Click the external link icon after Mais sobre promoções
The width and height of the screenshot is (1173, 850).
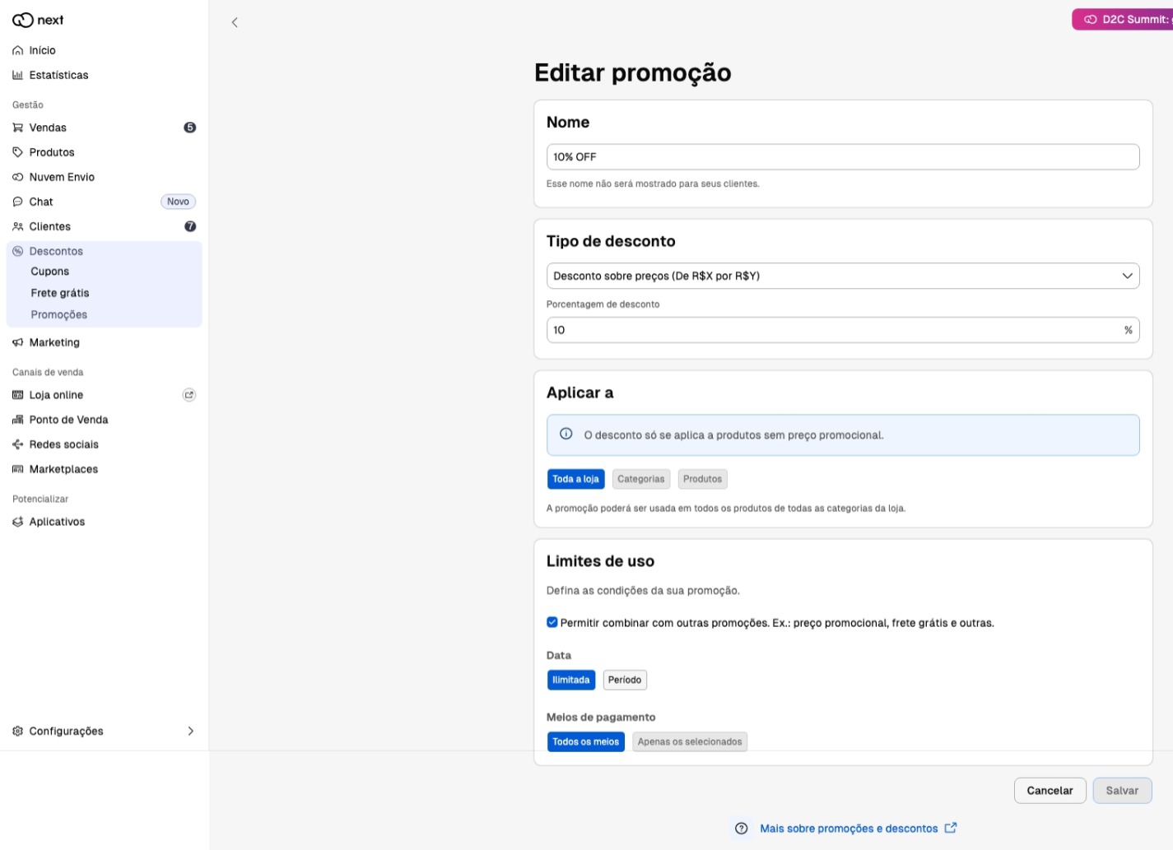951,828
